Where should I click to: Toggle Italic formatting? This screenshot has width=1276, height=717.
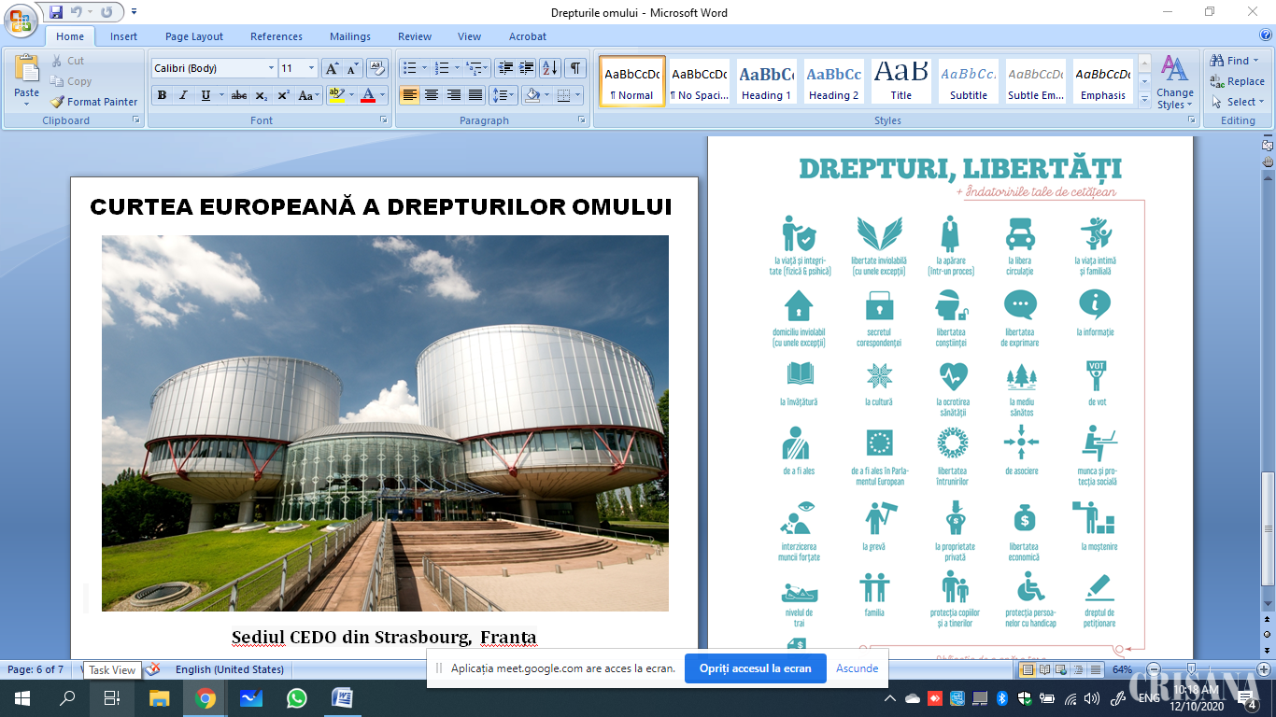point(183,95)
